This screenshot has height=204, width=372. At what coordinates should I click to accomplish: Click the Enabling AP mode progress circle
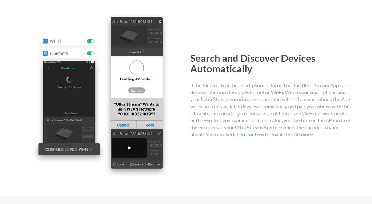click(137, 68)
